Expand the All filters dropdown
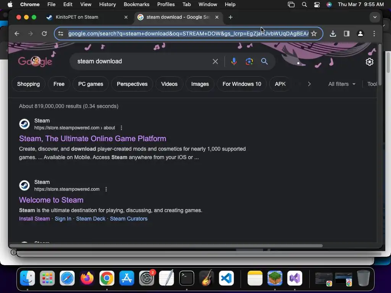The width and height of the screenshot is (391, 293). pos(342,84)
